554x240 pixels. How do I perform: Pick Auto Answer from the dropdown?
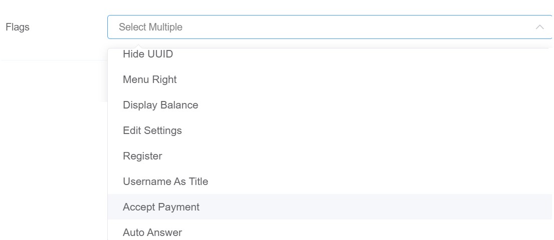click(x=152, y=232)
